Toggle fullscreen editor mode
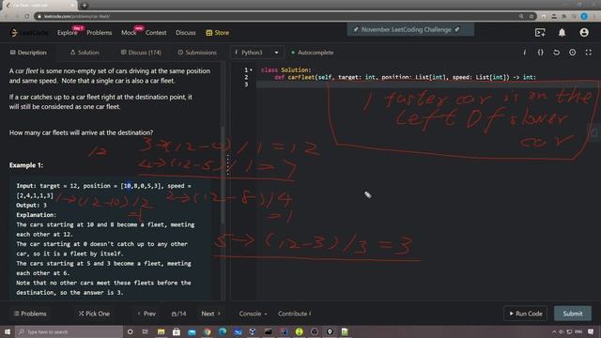 coord(589,53)
